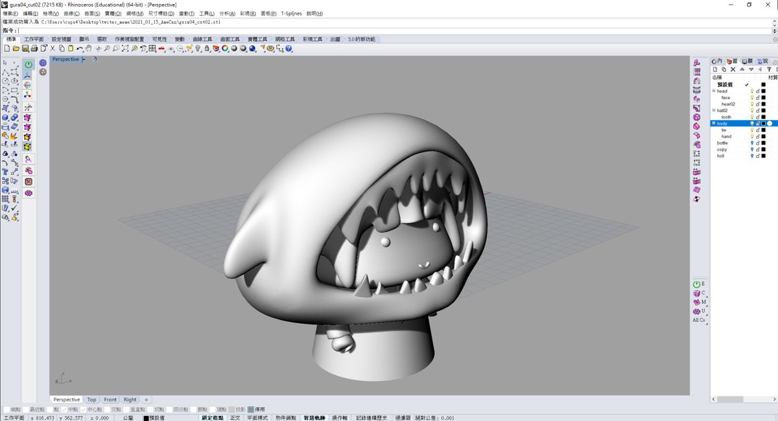
Task: Toggle the 端點 osnap checkbox
Action: click(7, 409)
